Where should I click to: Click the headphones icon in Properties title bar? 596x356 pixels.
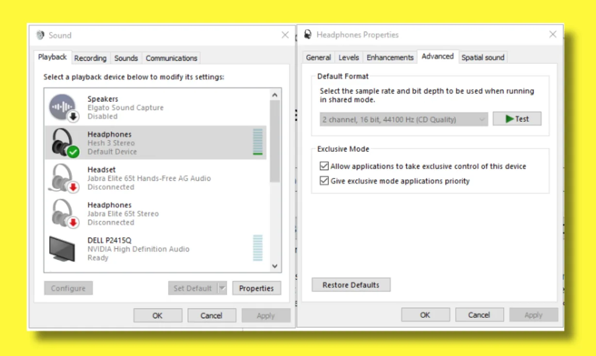(x=308, y=34)
